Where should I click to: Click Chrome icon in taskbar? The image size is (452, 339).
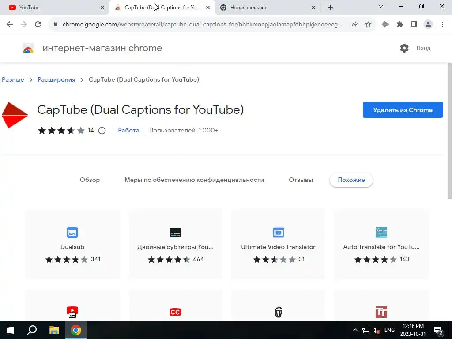point(76,330)
